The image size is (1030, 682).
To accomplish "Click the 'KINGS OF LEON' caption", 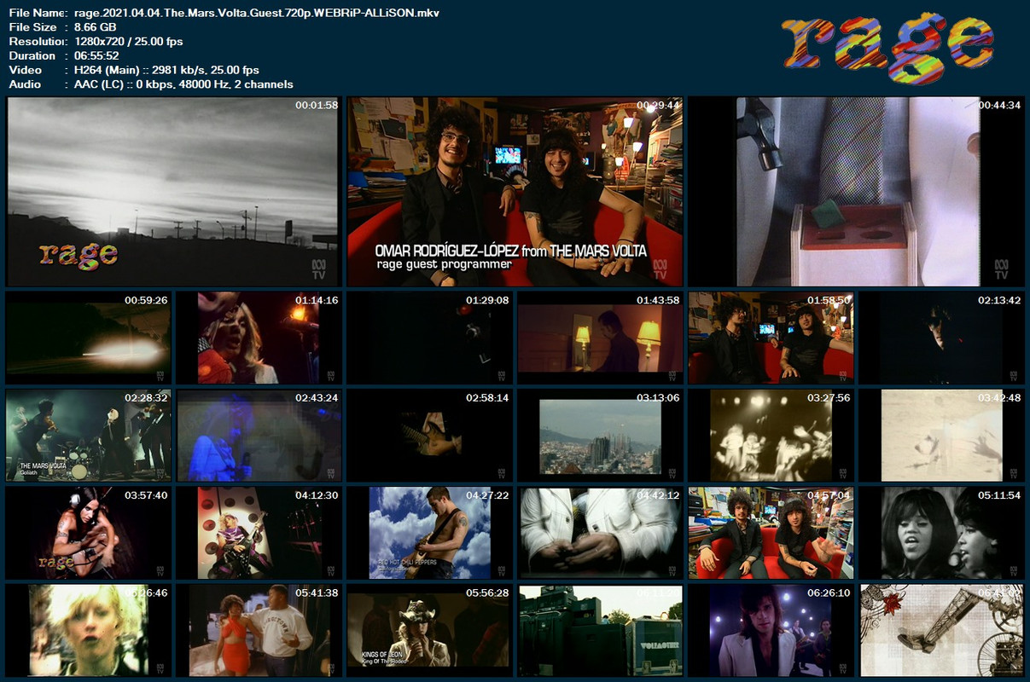I will coord(382,654).
